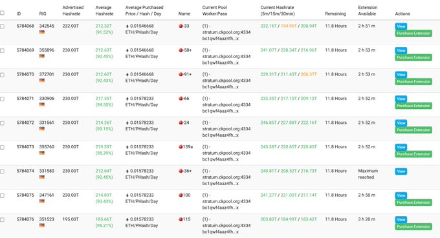View rental 5784071
440x238 pixels.
click(401, 99)
